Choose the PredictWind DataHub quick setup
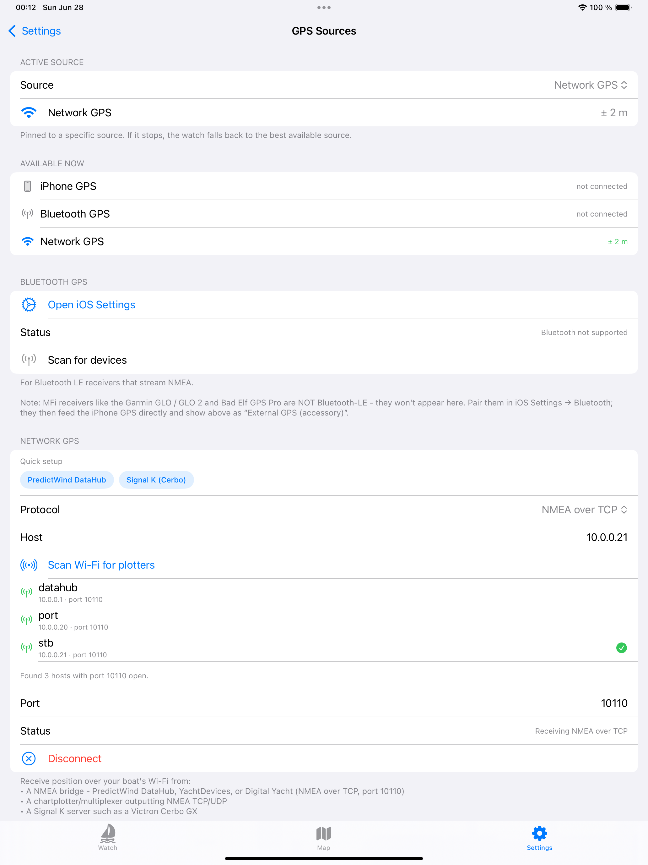 pyautogui.click(x=67, y=480)
